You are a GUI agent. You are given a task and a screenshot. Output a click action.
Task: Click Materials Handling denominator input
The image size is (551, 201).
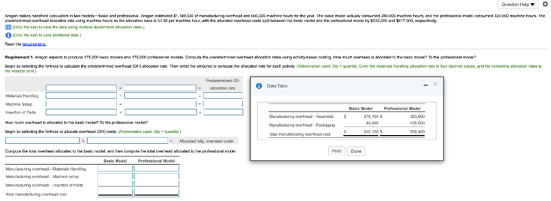pos(160,95)
